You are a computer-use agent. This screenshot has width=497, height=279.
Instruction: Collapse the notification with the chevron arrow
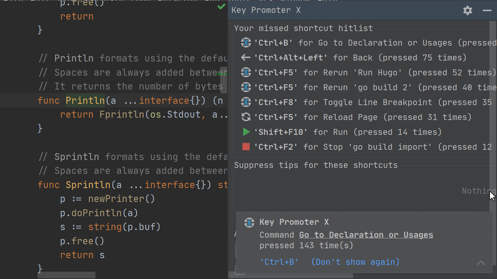click(x=481, y=263)
